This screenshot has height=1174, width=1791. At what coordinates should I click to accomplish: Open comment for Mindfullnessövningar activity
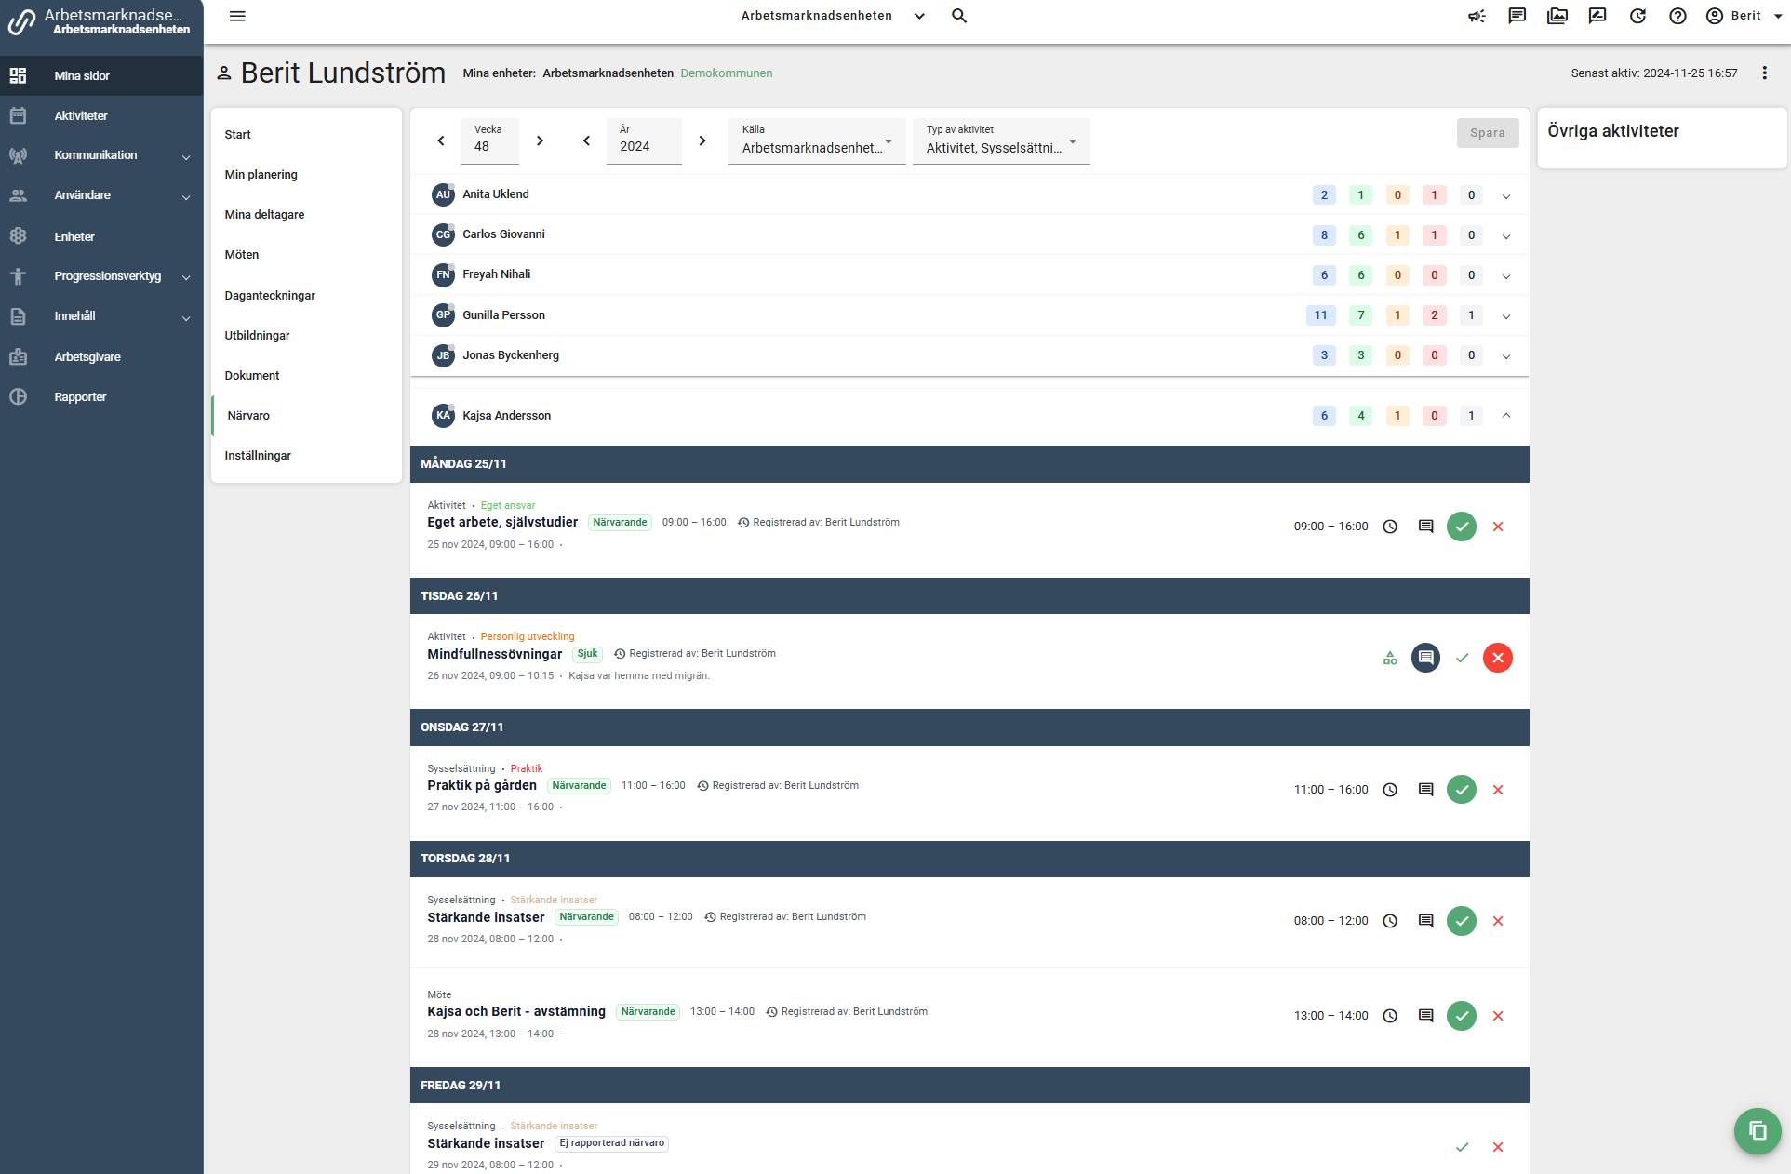click(x=1425, y=658)
